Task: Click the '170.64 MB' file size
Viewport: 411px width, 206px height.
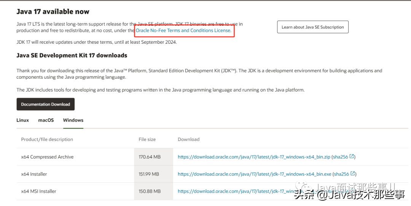Action: [x=150, y=157]
